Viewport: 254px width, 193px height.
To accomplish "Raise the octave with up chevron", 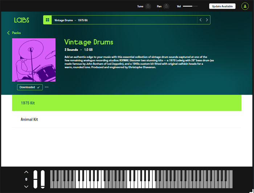I will click(x=26, y=172).
